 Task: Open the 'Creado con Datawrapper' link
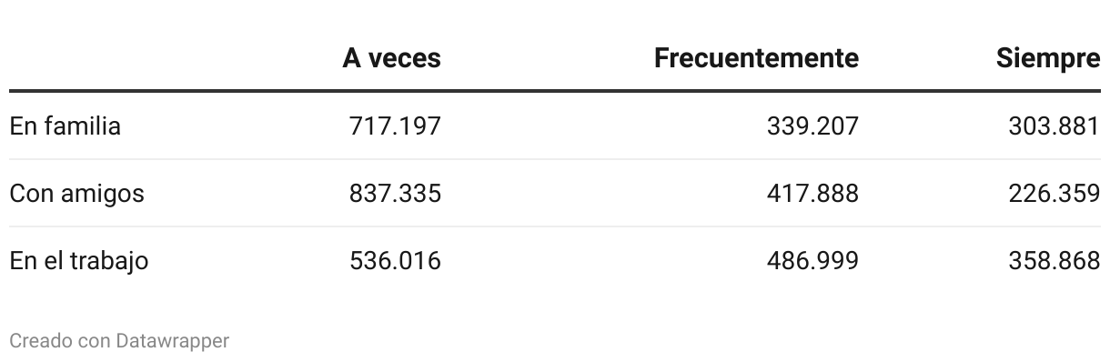pyautogui.click(x=119, y=341)
